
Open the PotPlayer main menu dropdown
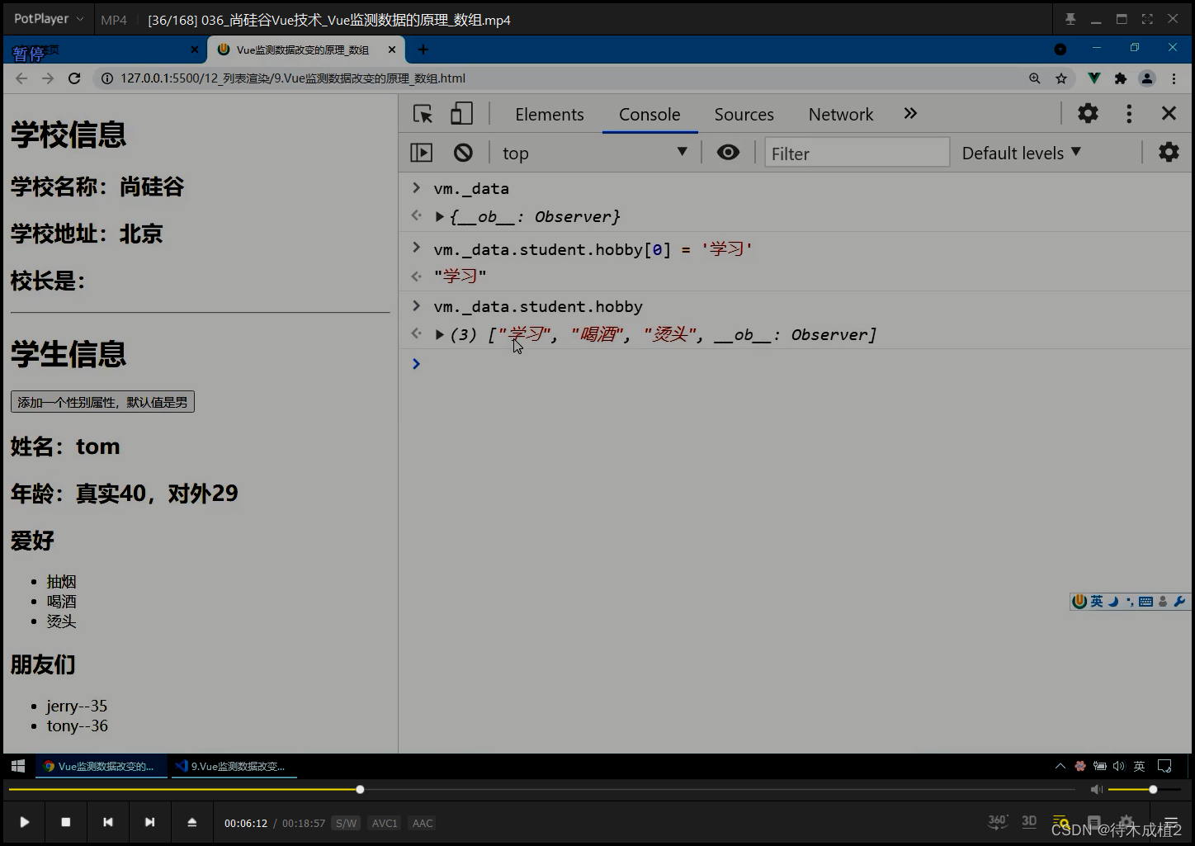click(x=49, y=18)
